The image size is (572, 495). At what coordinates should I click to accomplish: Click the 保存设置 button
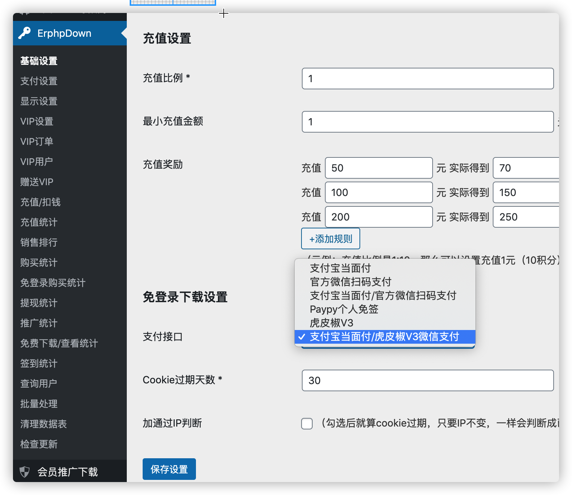click(169, 469)
